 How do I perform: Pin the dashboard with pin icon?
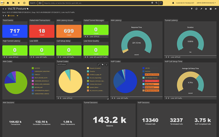tap(201, 9)
